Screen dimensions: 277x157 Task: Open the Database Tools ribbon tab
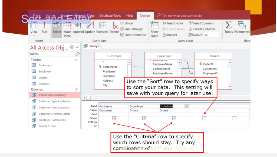click(x=110, y=15)
